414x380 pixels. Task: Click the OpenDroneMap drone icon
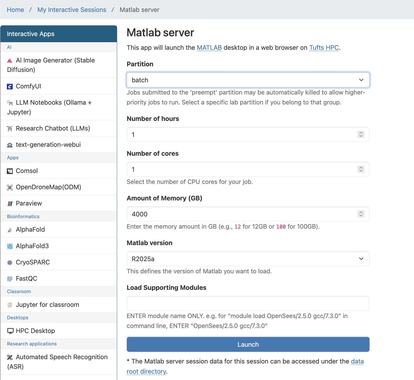[x=10, y=187]
